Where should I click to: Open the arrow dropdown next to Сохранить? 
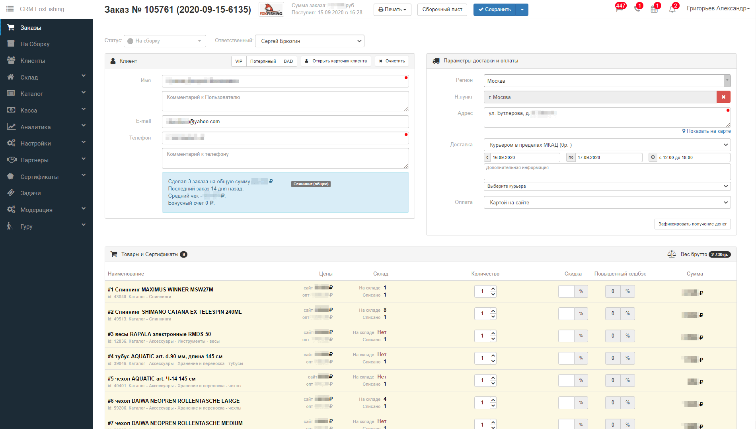coord(522,10)
